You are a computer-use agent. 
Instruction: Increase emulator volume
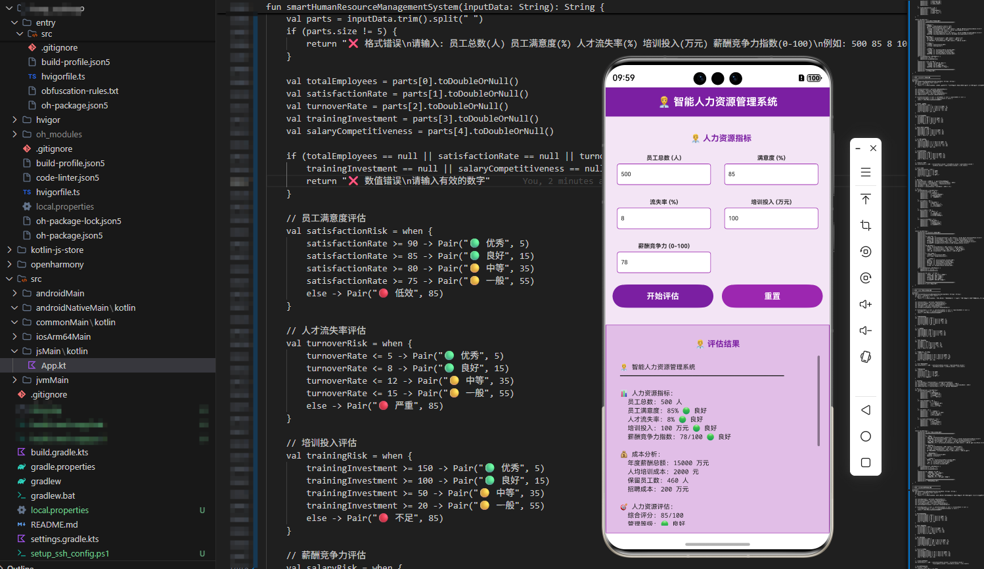click(x=866, y=304)
